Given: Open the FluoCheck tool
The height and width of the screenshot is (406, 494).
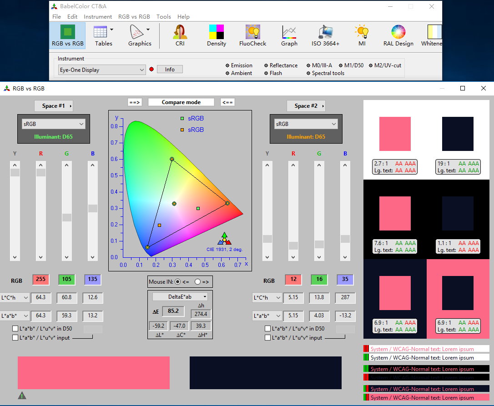Looking at the screenshot, I should [252, 35].
